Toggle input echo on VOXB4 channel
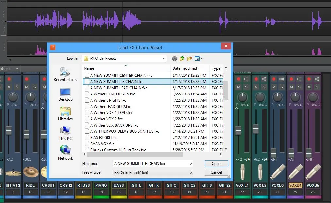 [x=299, y=79]
